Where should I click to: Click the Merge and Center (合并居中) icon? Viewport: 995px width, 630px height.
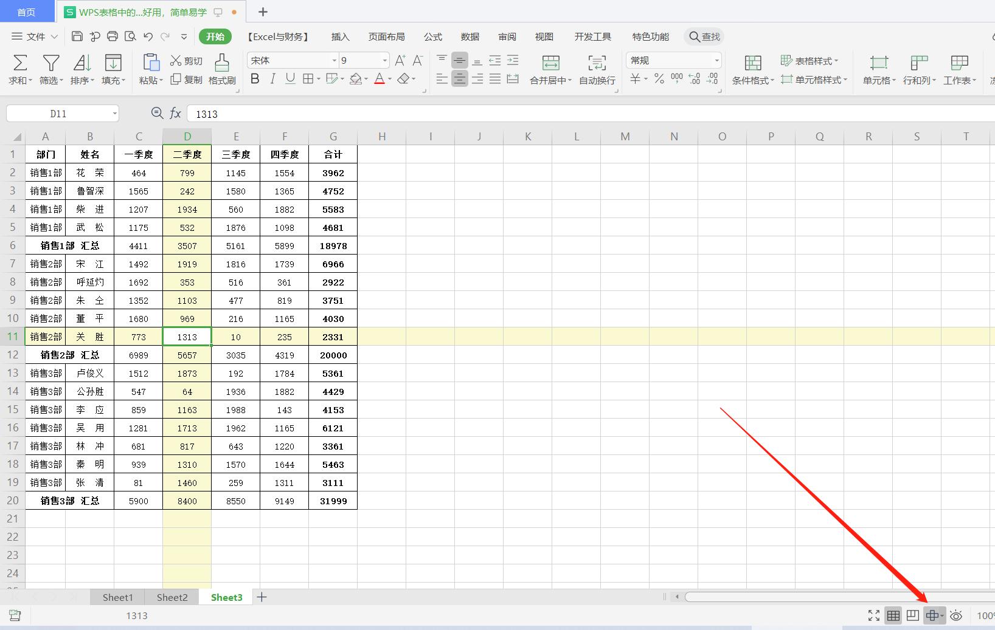point(550,63)
